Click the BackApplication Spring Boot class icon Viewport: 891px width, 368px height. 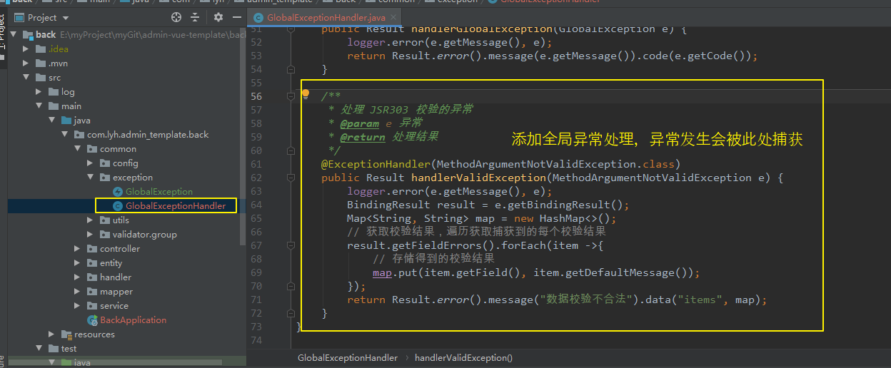pyautogui.click(x=92, y=320)
